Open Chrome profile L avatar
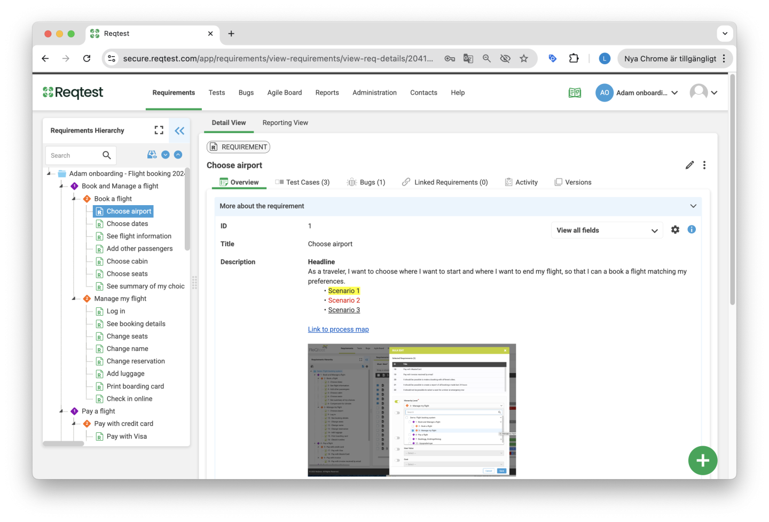Viewport: 769px width, 522px height. 605,58
